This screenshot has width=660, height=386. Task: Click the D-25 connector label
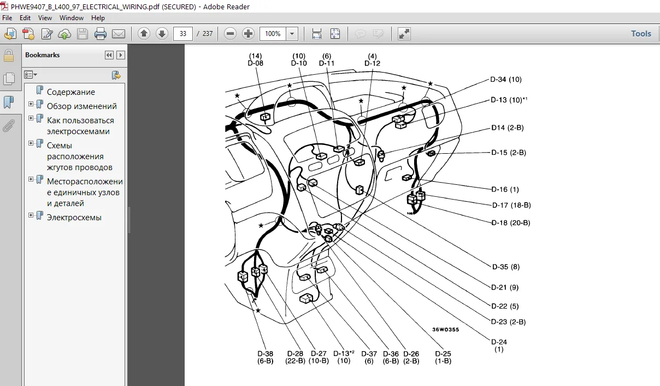click(x=444, y=354)
